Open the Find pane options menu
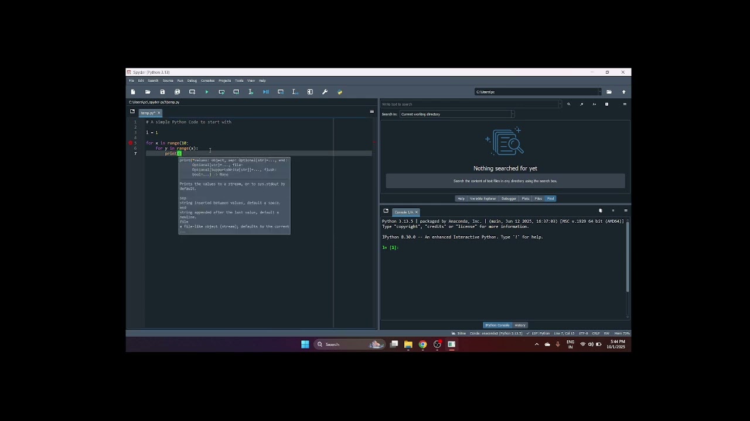The height and width of the screenshot is (421, 750). tap(625, 104)
